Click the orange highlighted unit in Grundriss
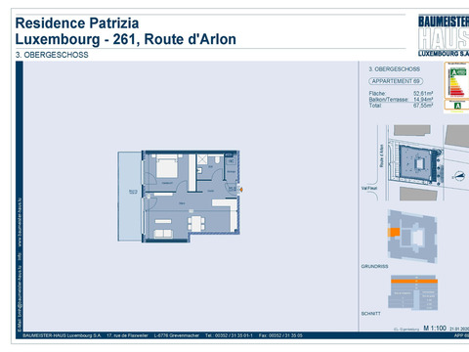The width and height of the screenshot is (469, 352). pyautogui.click(x=394, y=232)
